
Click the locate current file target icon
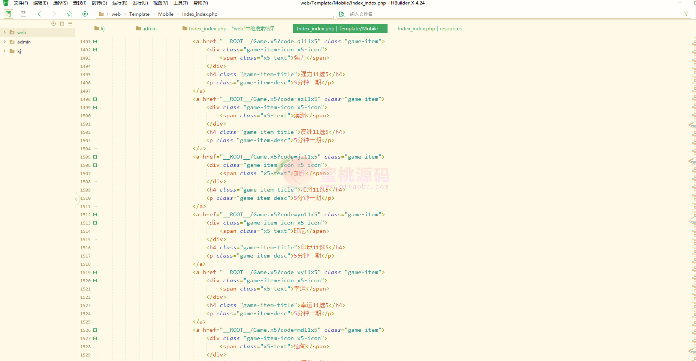(x=54, y=24)
